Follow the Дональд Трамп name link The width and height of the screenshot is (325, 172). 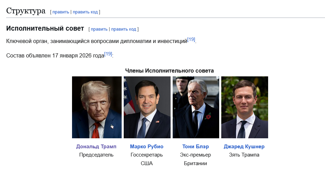pyautogui.click(x=96, y=147)
